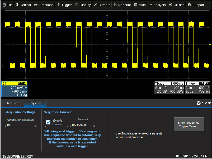Click the File menu folder icon
Viewport: 212px width, 159px height.
[3, 4]
